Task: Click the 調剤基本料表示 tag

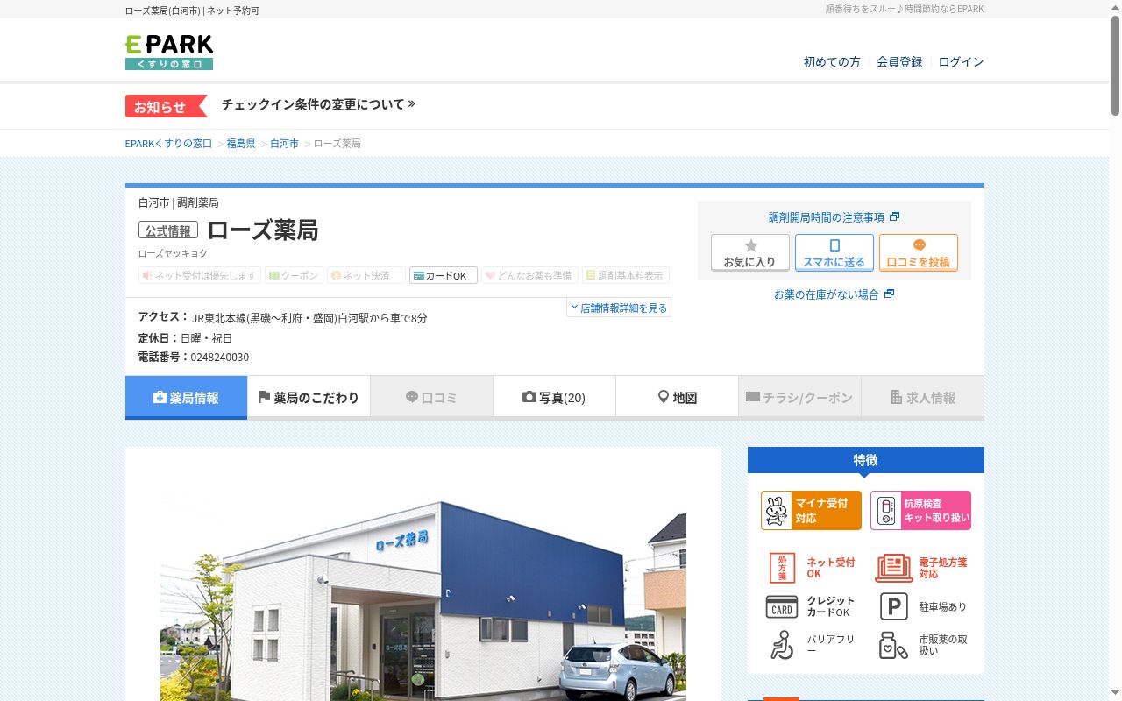Action: (x=626, y=275)
